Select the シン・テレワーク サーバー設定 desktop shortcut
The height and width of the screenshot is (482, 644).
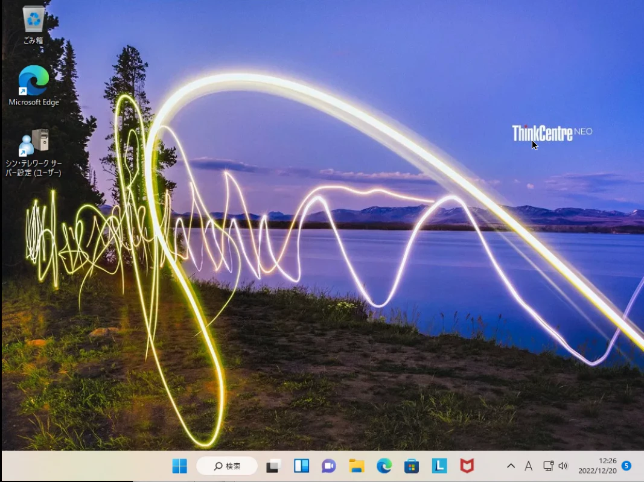pyautogui.click(x=34, y=153)
